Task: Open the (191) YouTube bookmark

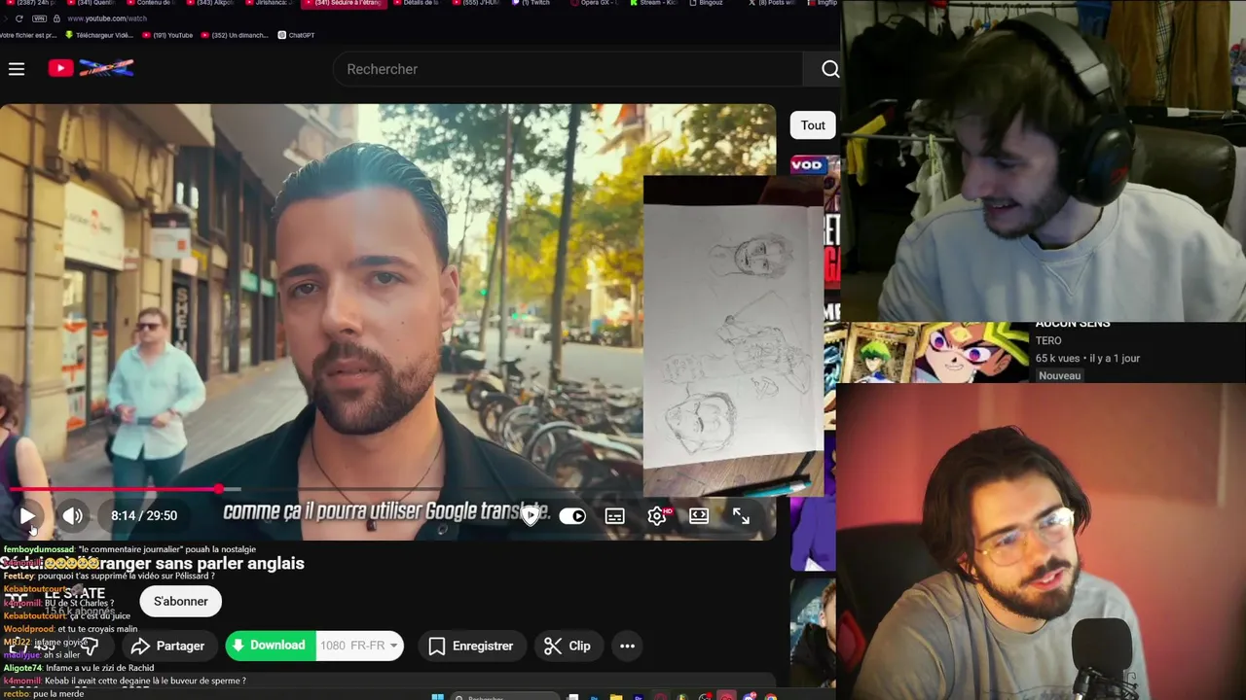Action: [167, 35]
